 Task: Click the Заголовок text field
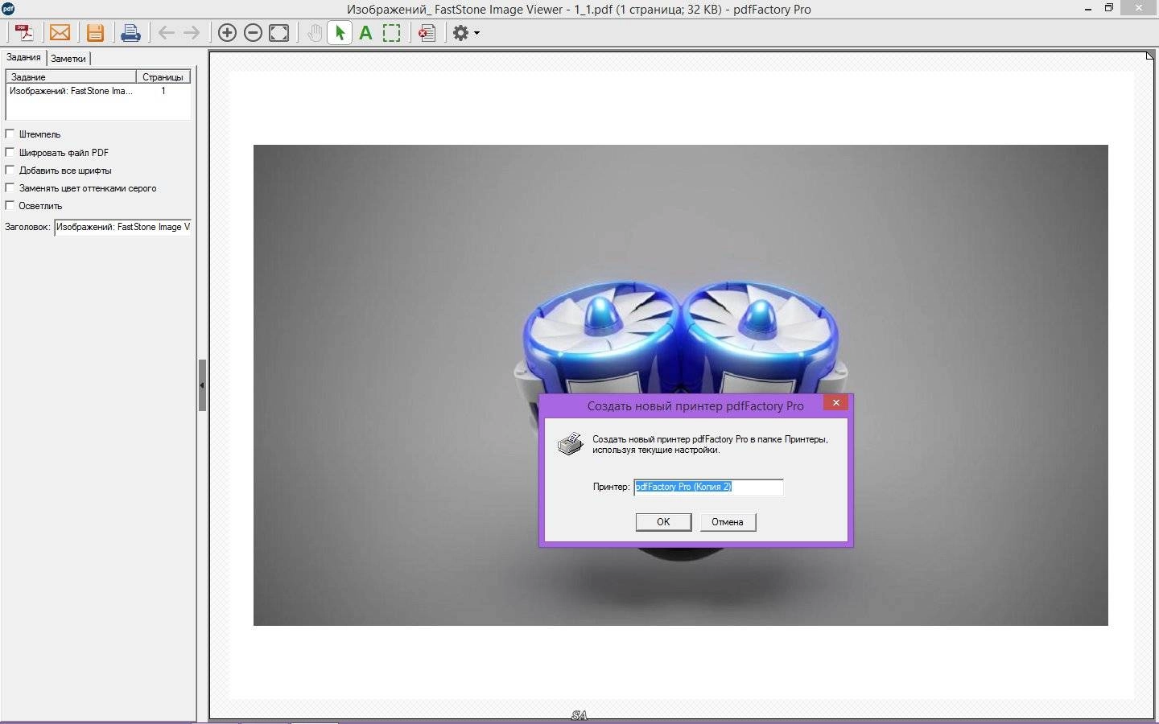[123, 227]
